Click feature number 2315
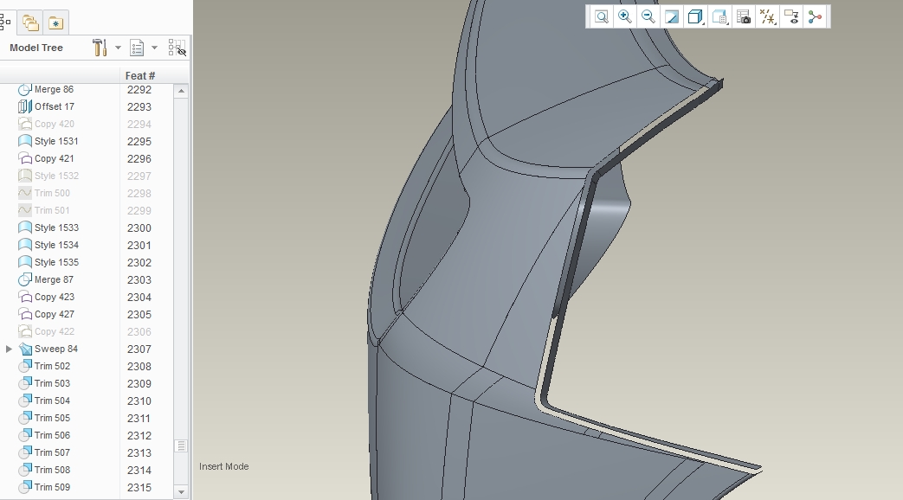Screen dimensions: 903x500 pyautogui.click(x=139, y=487)
